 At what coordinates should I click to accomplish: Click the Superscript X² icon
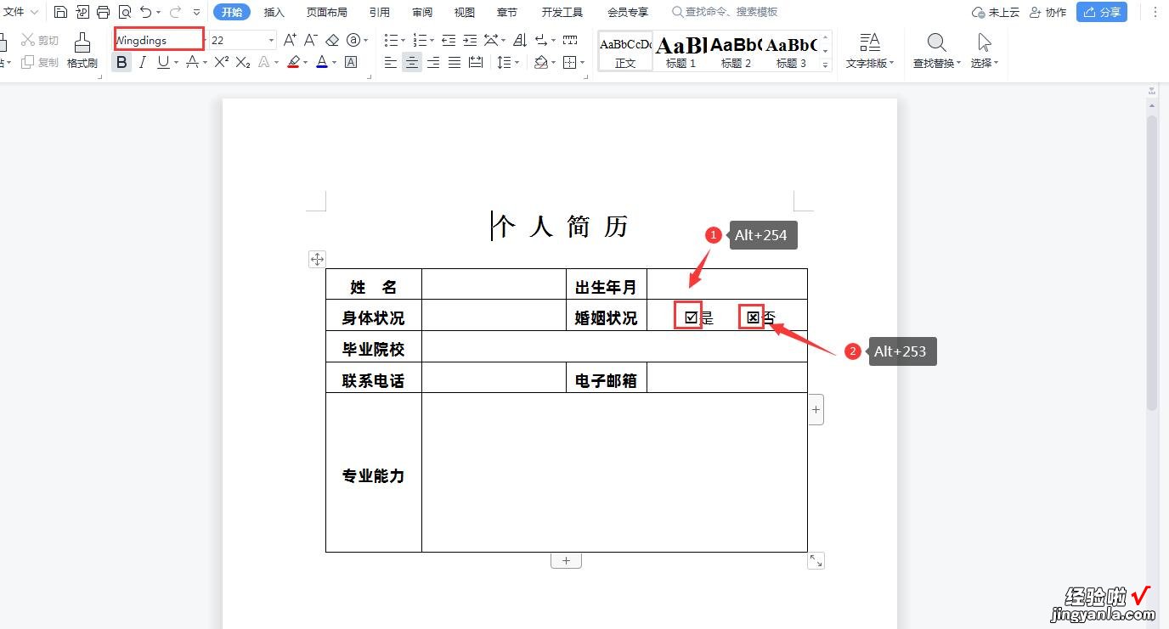point(222,62)
